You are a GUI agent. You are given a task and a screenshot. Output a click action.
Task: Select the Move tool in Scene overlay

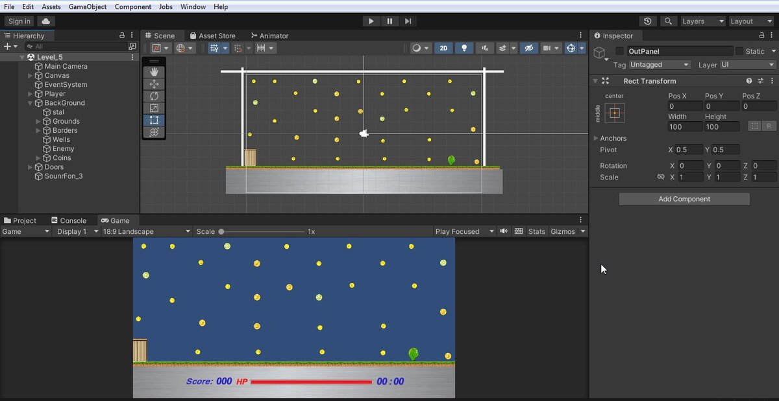pos(154,84)
